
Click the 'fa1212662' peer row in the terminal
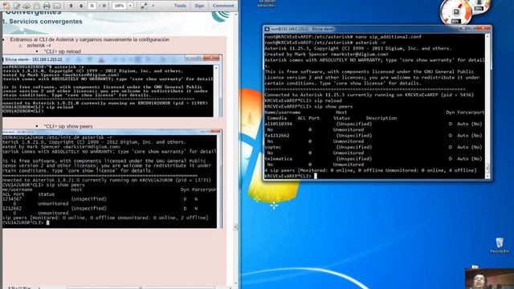pos(373,136)
